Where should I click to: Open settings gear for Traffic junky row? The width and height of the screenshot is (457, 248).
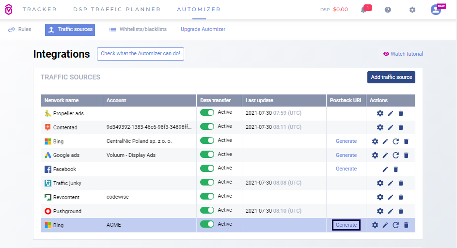pyautogui.click(x=380, y=183)
